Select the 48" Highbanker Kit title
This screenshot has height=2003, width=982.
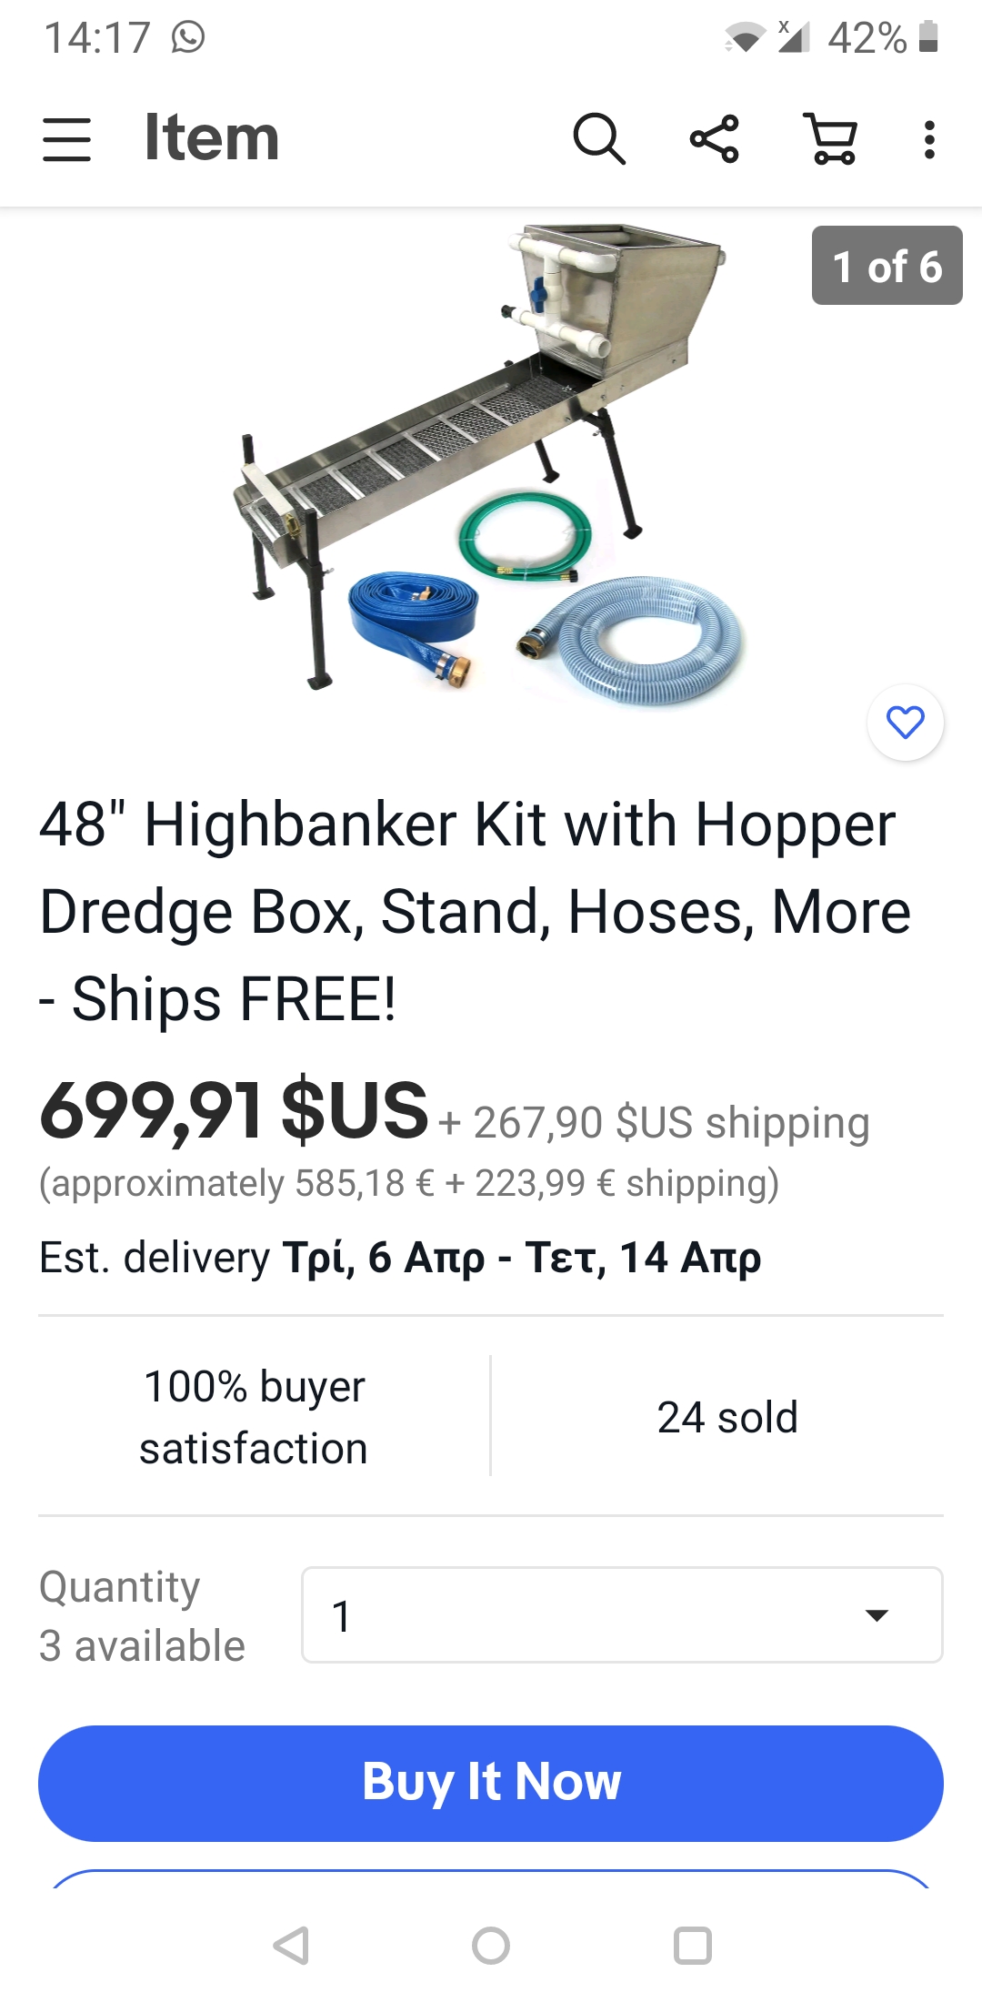click(x=475, y=912)
